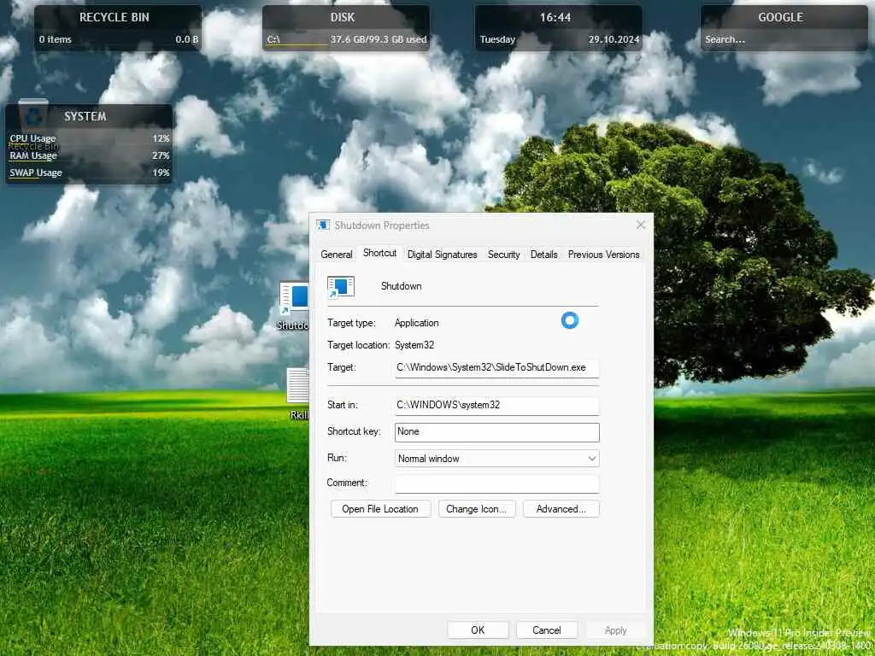The height and width of the screenshot is (656, 875).
Task: Click the Shutdown Properties title bar icon
Action: (x=322, y=225)
